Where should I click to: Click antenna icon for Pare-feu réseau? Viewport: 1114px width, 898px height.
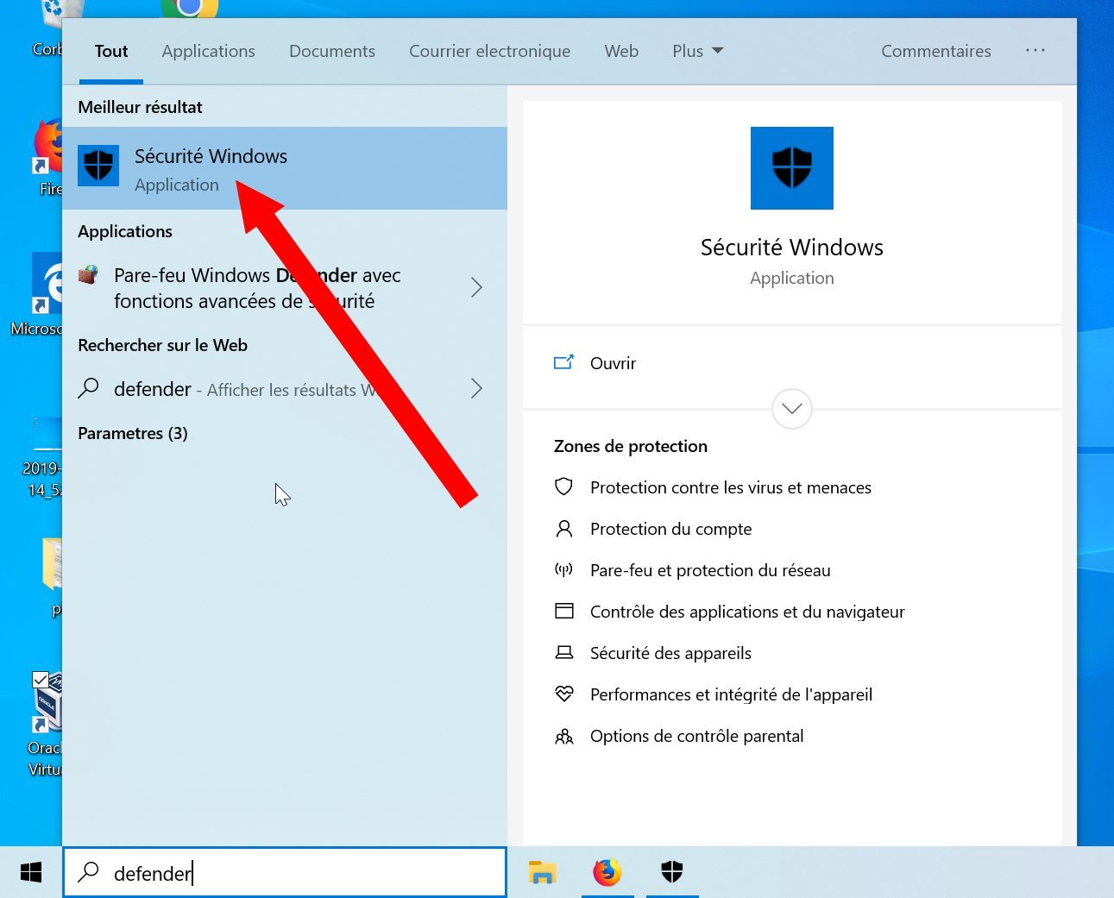coord(563,570)
